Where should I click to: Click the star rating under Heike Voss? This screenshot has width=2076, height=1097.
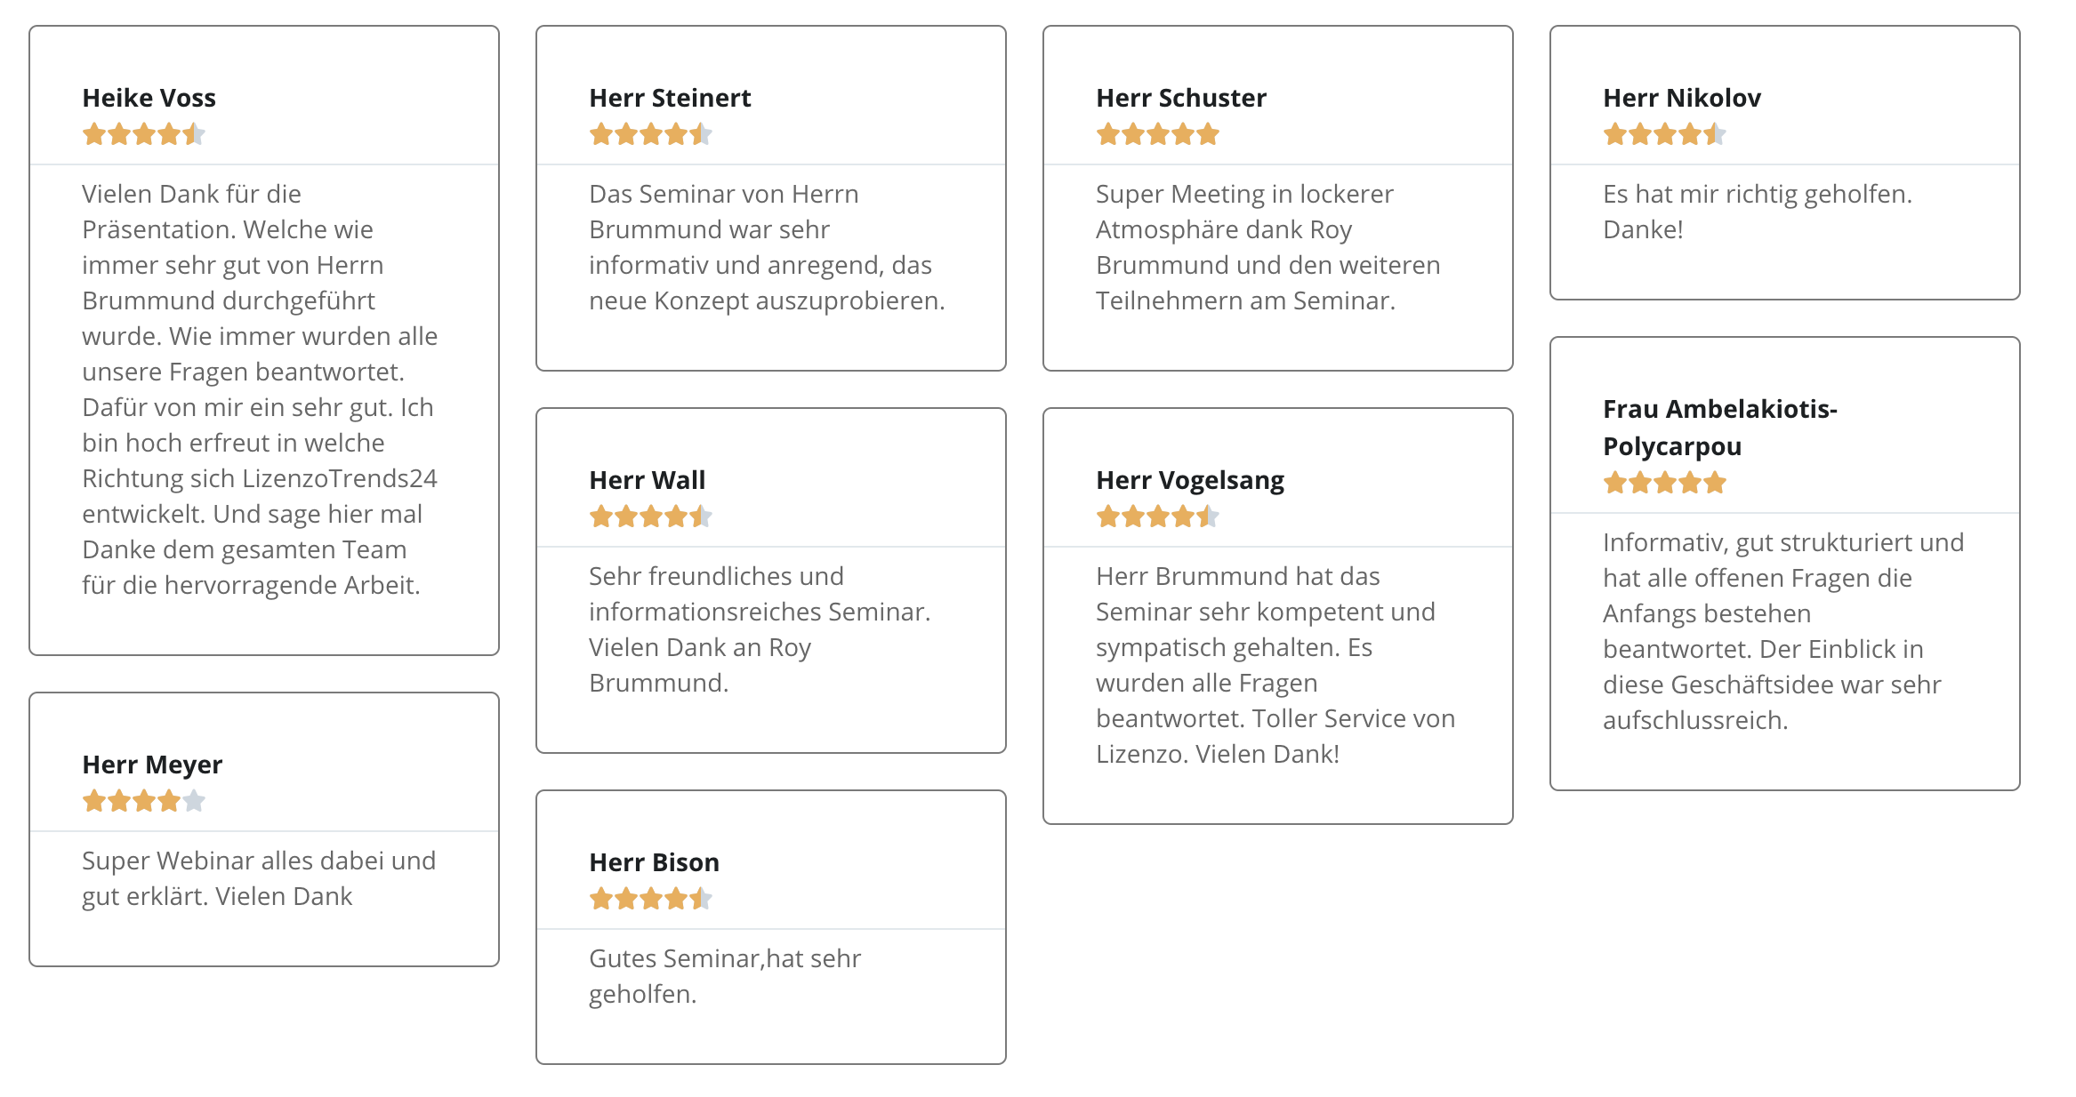(144, 135)
